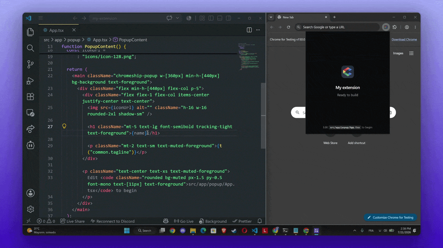Click Chrome address bar search field
443x248 pixels.
point(337,27)
